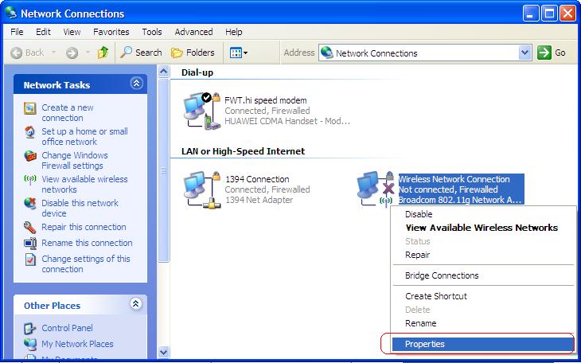Screen dimensions: 581x363
Task: Click the sidebar scrollbar up arrow
Action: pos(164,71)
